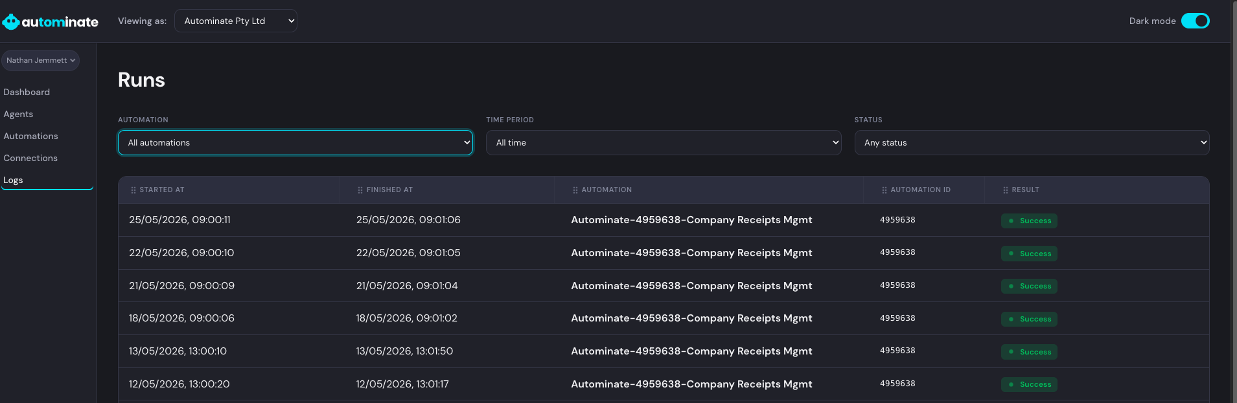Toggle the Dark mode switch
The image size is (1237, 403).
click(x=1196, y=21)
